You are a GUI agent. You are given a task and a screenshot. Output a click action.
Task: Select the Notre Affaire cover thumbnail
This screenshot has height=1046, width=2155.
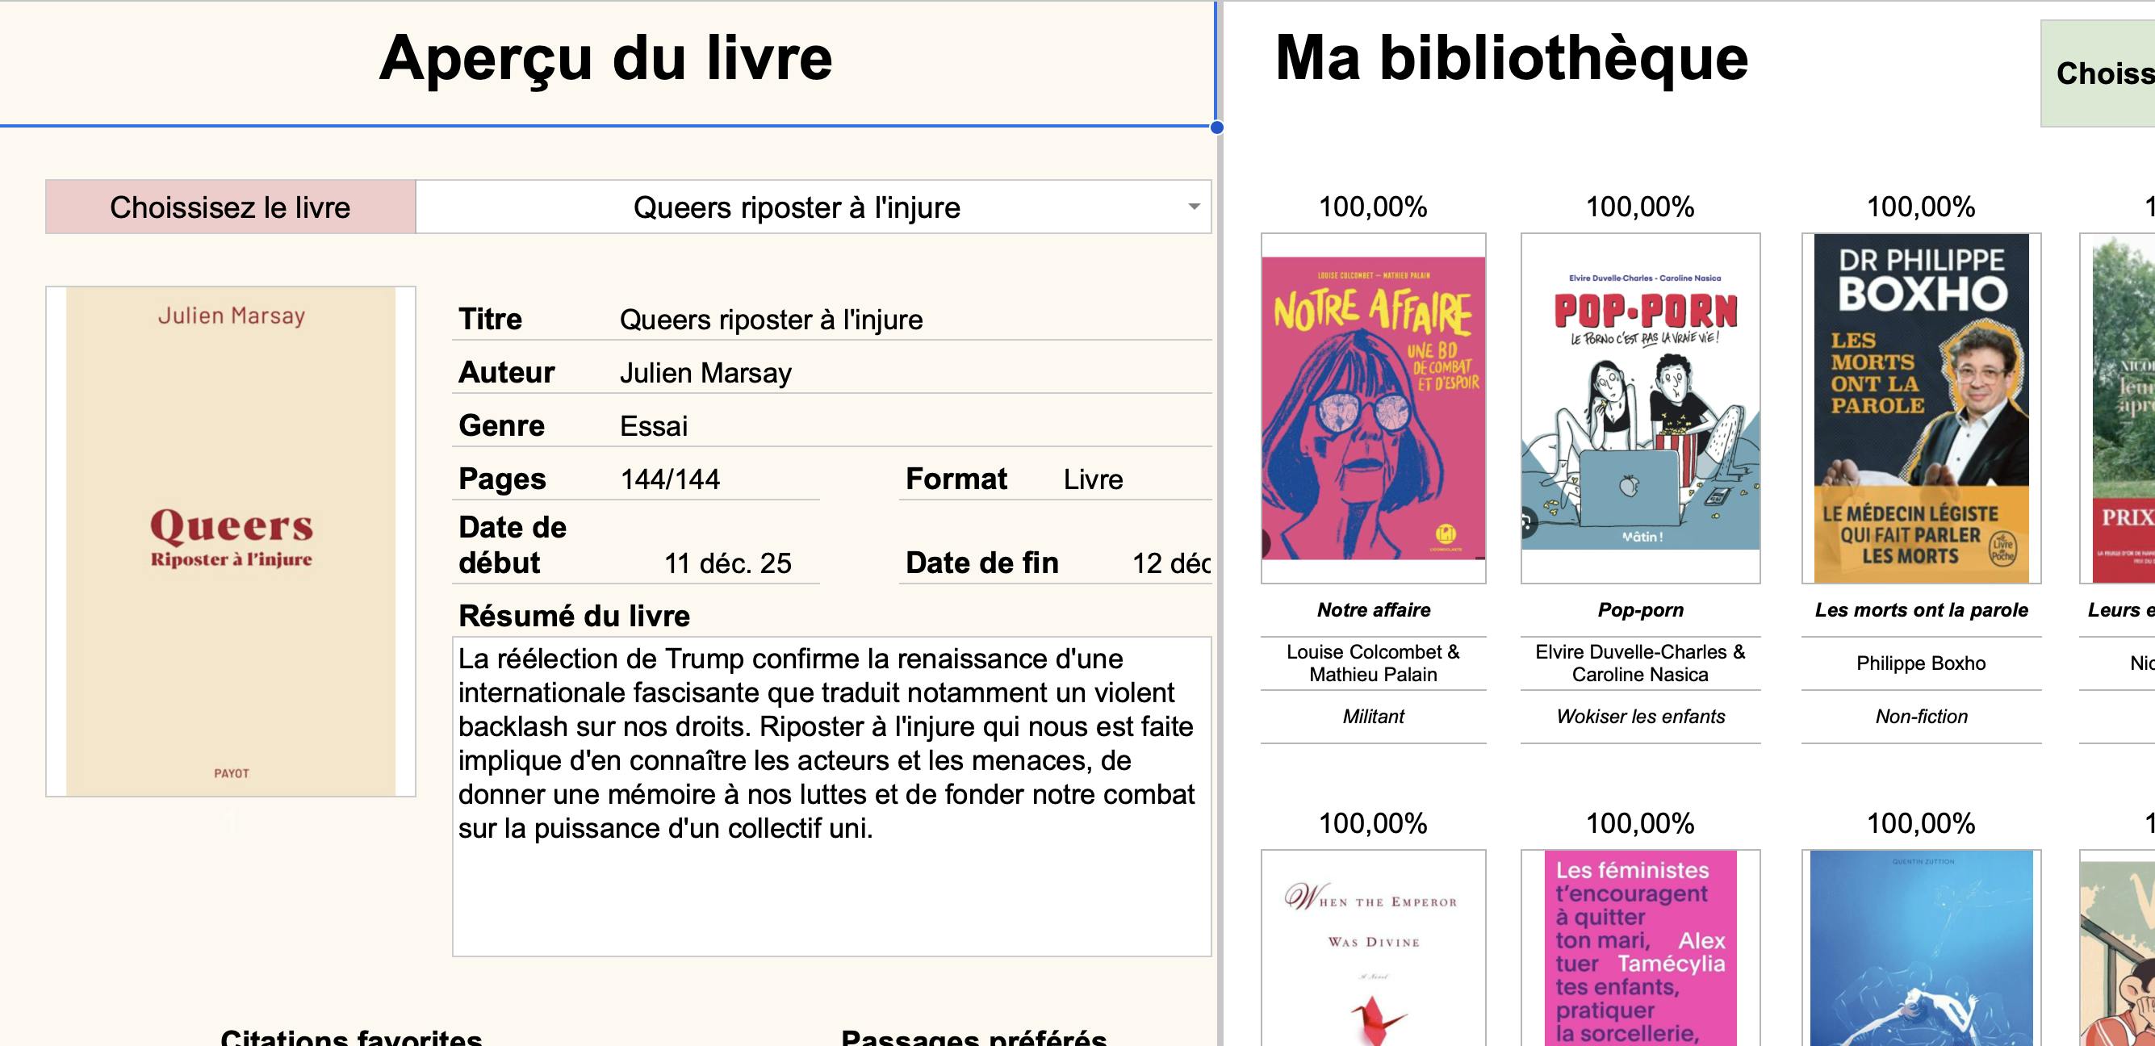1373,408
